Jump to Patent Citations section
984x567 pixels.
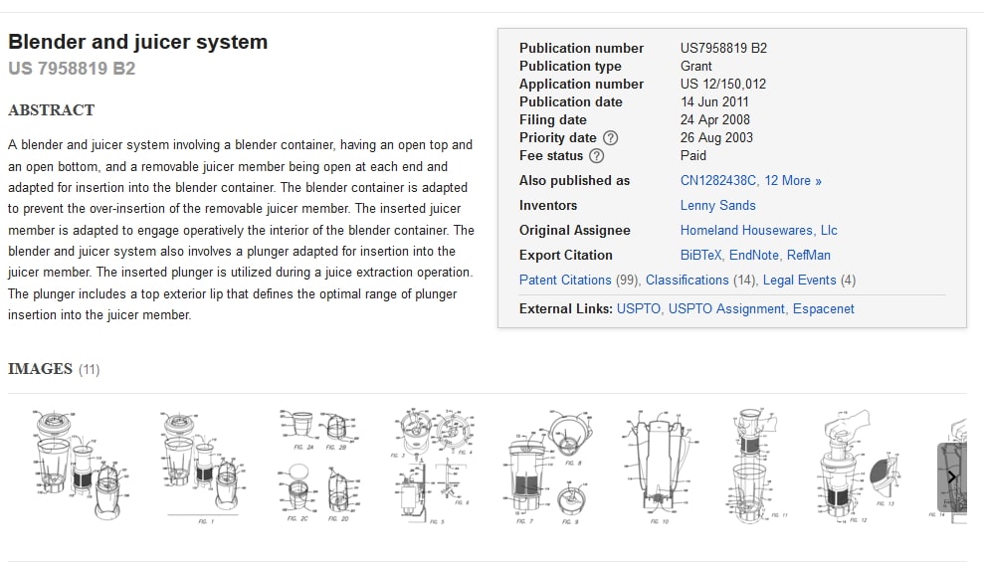[565, 281]
